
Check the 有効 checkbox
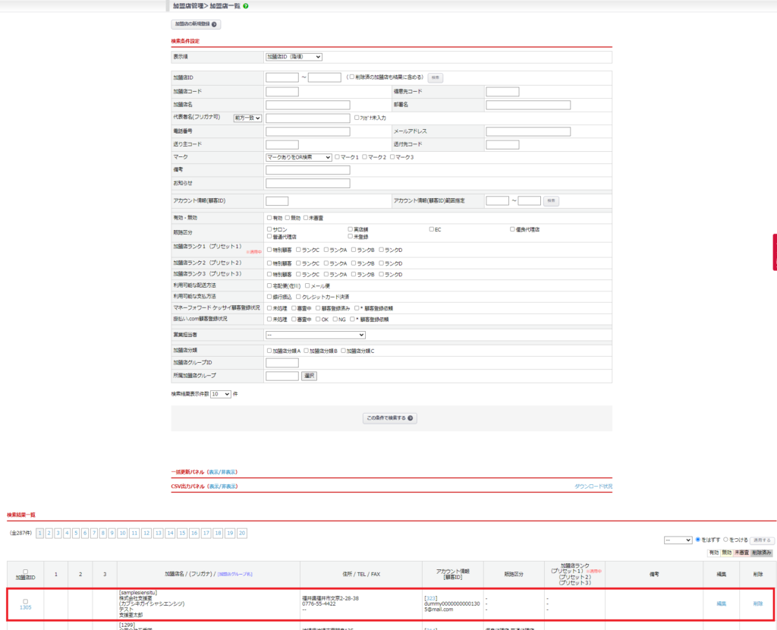269,218
